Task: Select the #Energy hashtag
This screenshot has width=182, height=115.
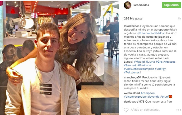Action: (160, 69)
